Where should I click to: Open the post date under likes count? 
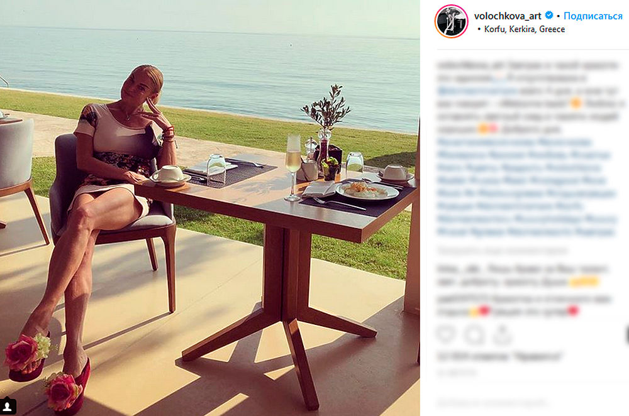click(457, 373)
